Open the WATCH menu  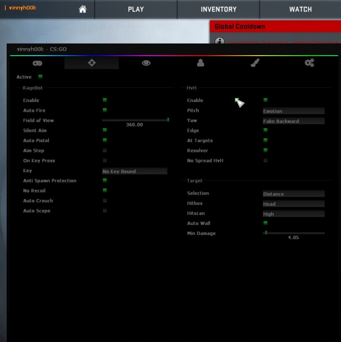(300, 9)
